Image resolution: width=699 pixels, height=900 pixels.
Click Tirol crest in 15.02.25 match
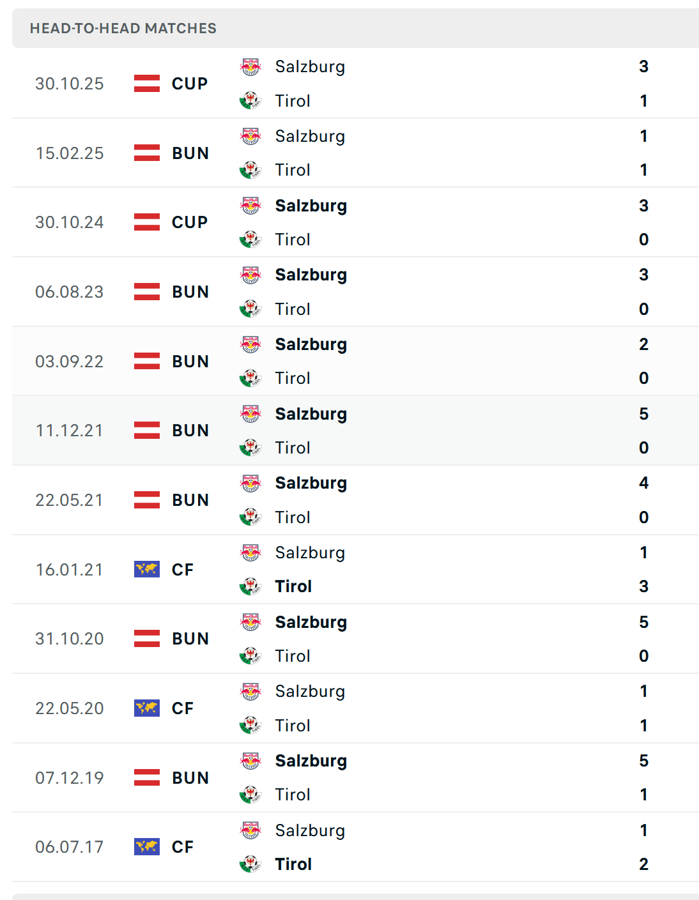point(250,170)
